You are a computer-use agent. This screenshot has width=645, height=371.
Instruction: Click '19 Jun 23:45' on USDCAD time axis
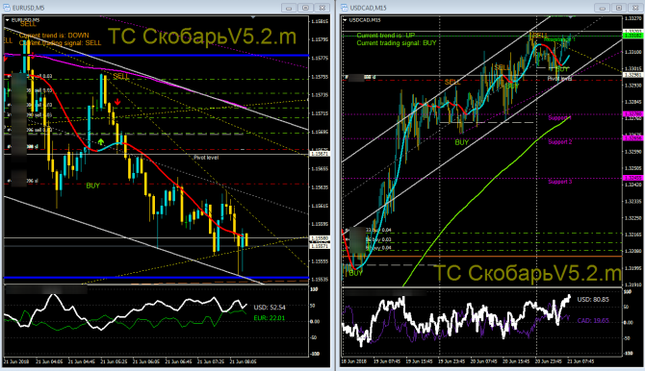click(451, 362)
